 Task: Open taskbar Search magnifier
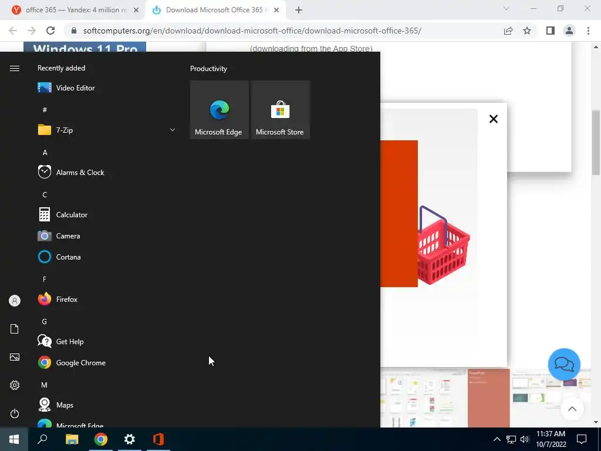(42, 439)
